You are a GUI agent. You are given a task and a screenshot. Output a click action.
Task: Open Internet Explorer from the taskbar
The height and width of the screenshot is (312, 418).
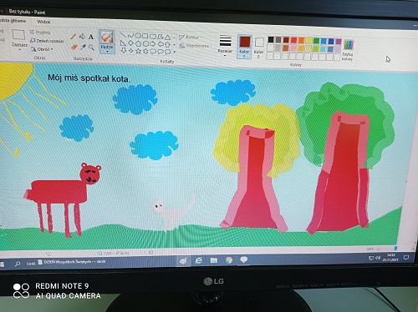[x=198, y=260]
